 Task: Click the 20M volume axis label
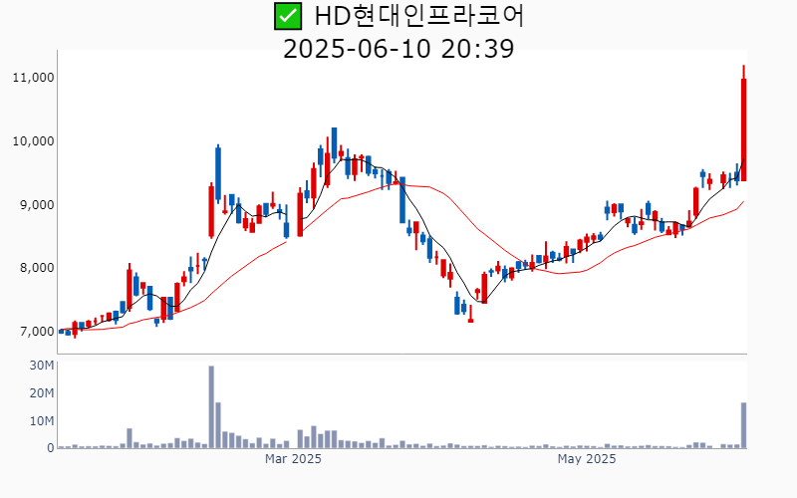[x=42, y=393]
